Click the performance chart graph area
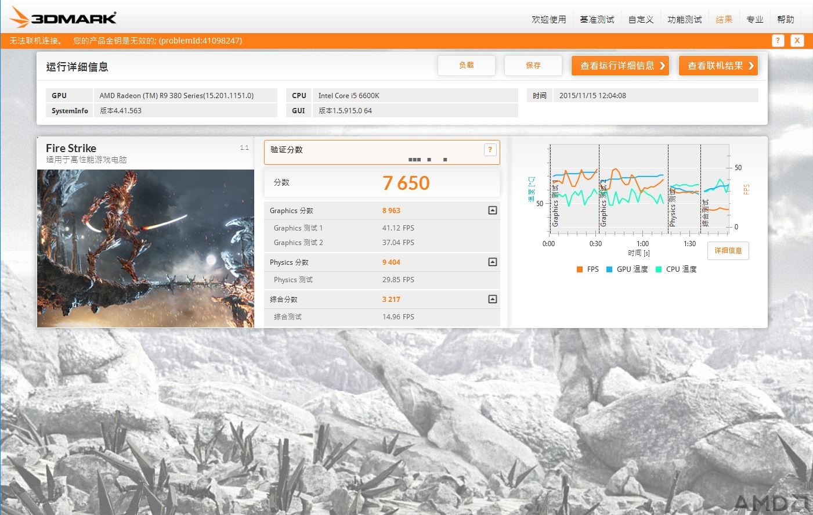The height and width of the screenshot is (515, 813). [639, 189]
